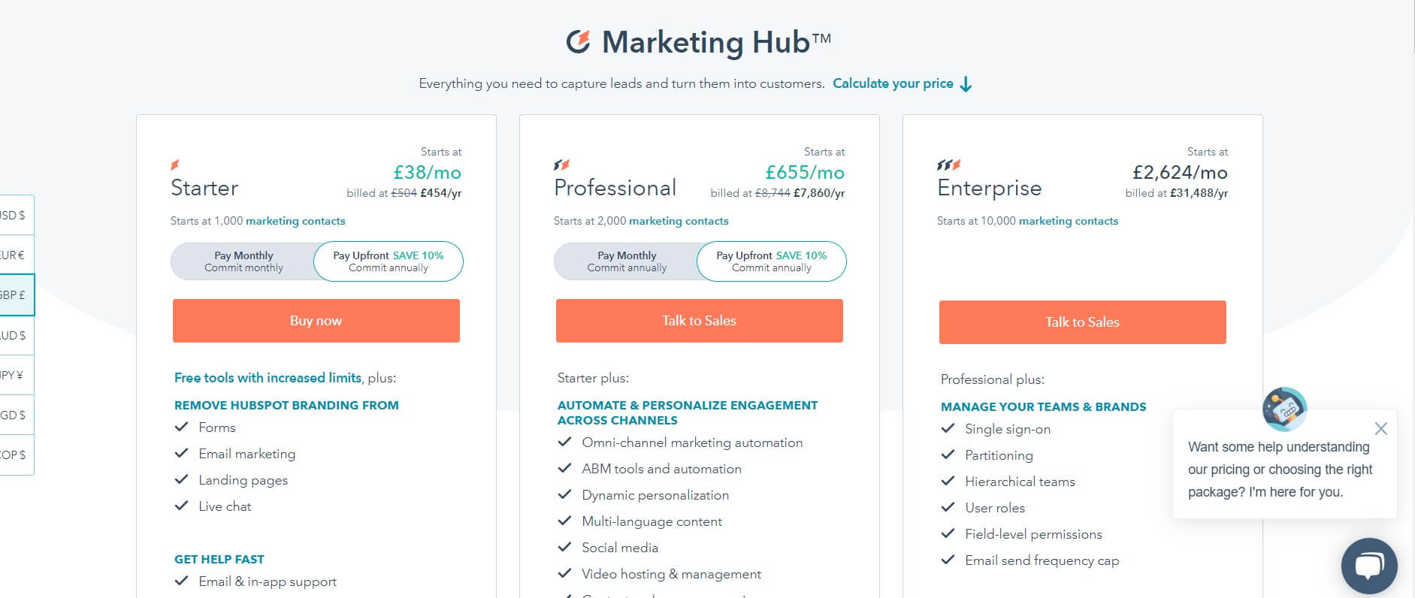1415x598 pixels.
Task: Switch Professional plan to Pay Monthly
Action: click(626, 261)
